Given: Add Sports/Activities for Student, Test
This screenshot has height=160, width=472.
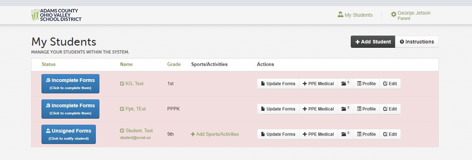Looking at the screenshot, I should point(215,134).
